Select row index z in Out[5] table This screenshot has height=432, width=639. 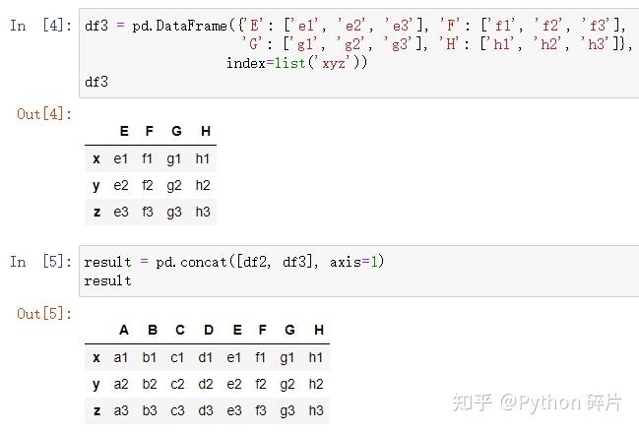pos(96,410)
